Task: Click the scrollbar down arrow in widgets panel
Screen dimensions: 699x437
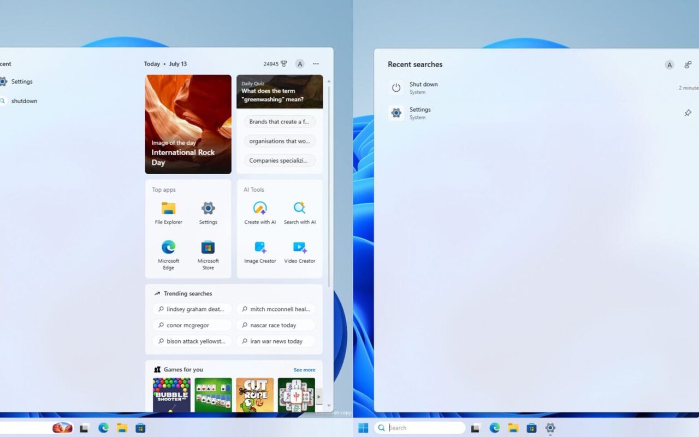Action: [329, 406]
